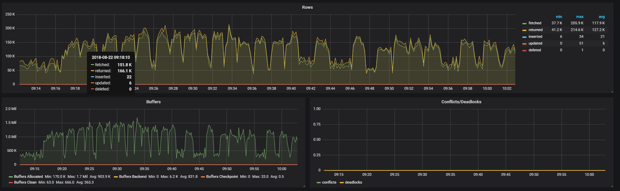Click the Buffers Backend 'Max: 6.2 K' value
The image size is (620, 191).
point(169,176)
